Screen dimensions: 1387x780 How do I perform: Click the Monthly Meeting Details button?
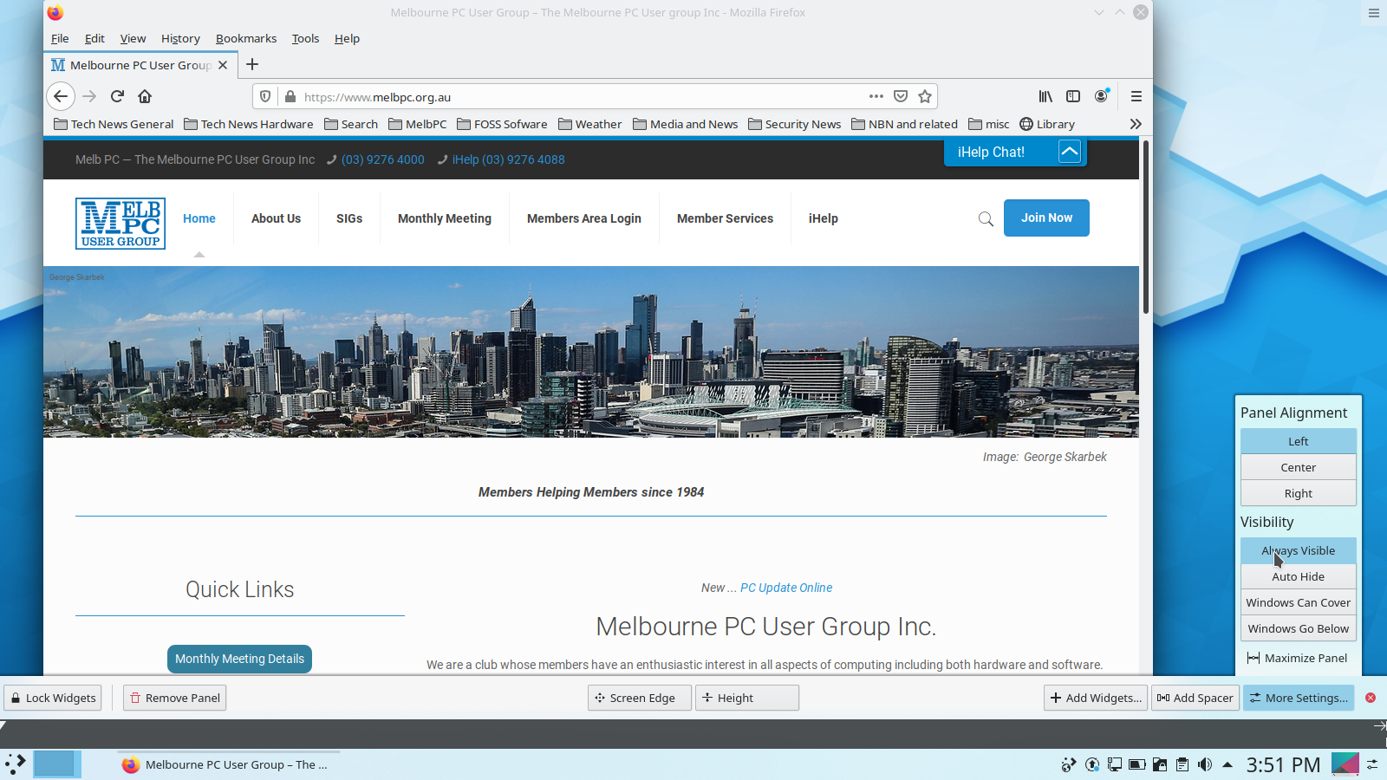click(239, 659)
